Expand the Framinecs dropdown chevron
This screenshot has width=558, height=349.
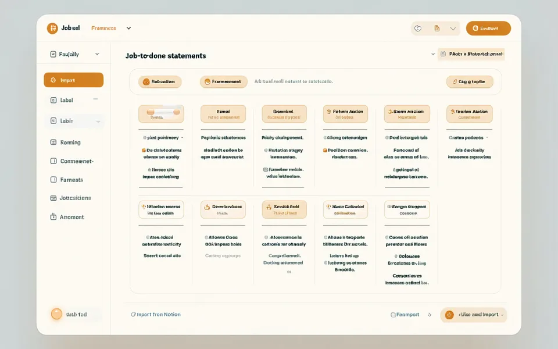point(129,28)
